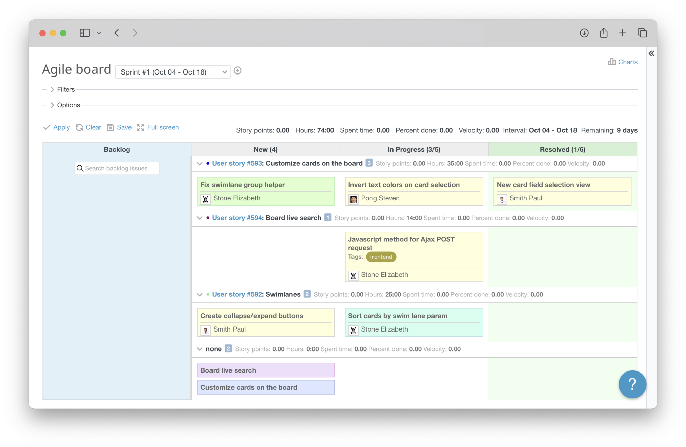
Task: Click the Clear reload icon
Action: tap(79, 127)
